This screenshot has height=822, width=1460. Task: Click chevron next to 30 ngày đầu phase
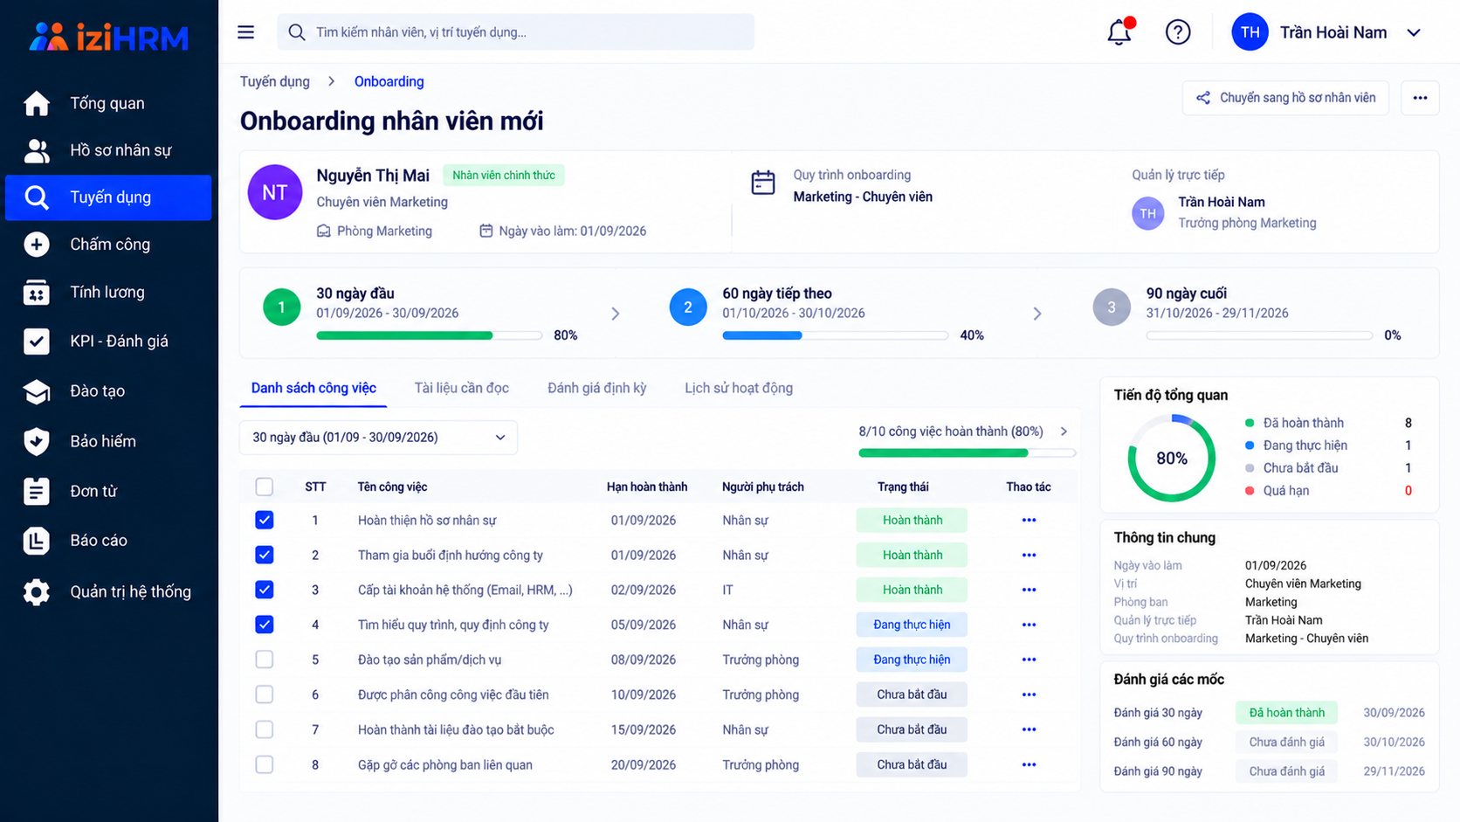point(616,314)
